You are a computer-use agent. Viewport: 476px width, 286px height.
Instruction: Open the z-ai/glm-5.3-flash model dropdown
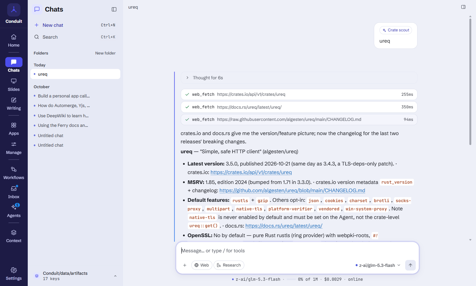coord(378,265)
